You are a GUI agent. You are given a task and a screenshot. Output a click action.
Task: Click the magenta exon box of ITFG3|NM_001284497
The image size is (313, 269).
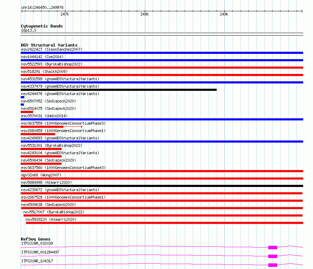pyautogui.click(x=273, y=256)
